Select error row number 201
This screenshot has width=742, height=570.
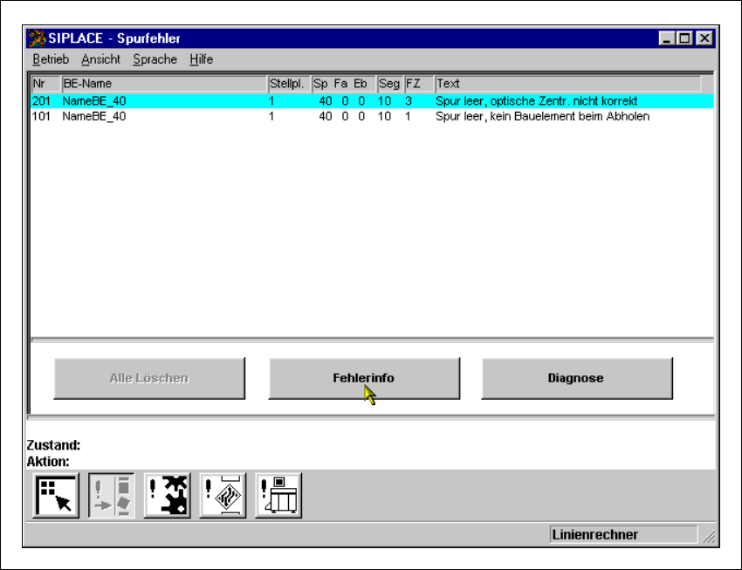click(x=372, y=100)
